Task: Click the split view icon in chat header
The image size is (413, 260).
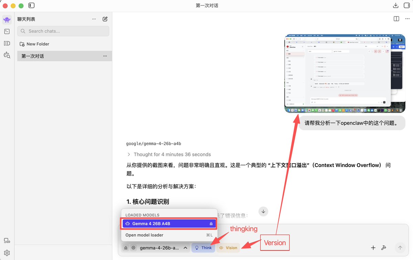Action: [x=396, y=19]
